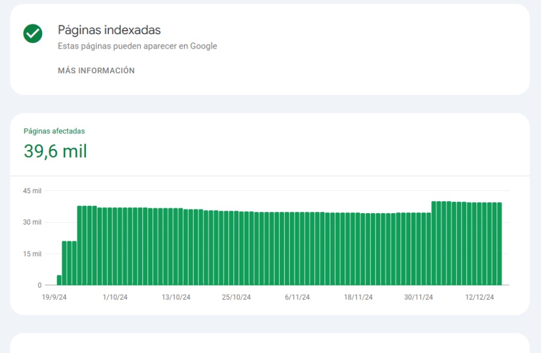This screenshot has width=541, height=353.
Task: Click the 19/9/24 date label
Action: tap(54, 297)
